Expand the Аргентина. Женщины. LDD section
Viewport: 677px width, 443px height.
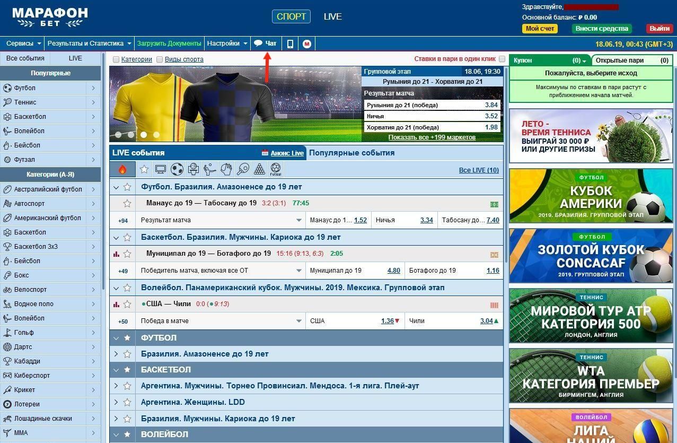(x=116, y=402)
